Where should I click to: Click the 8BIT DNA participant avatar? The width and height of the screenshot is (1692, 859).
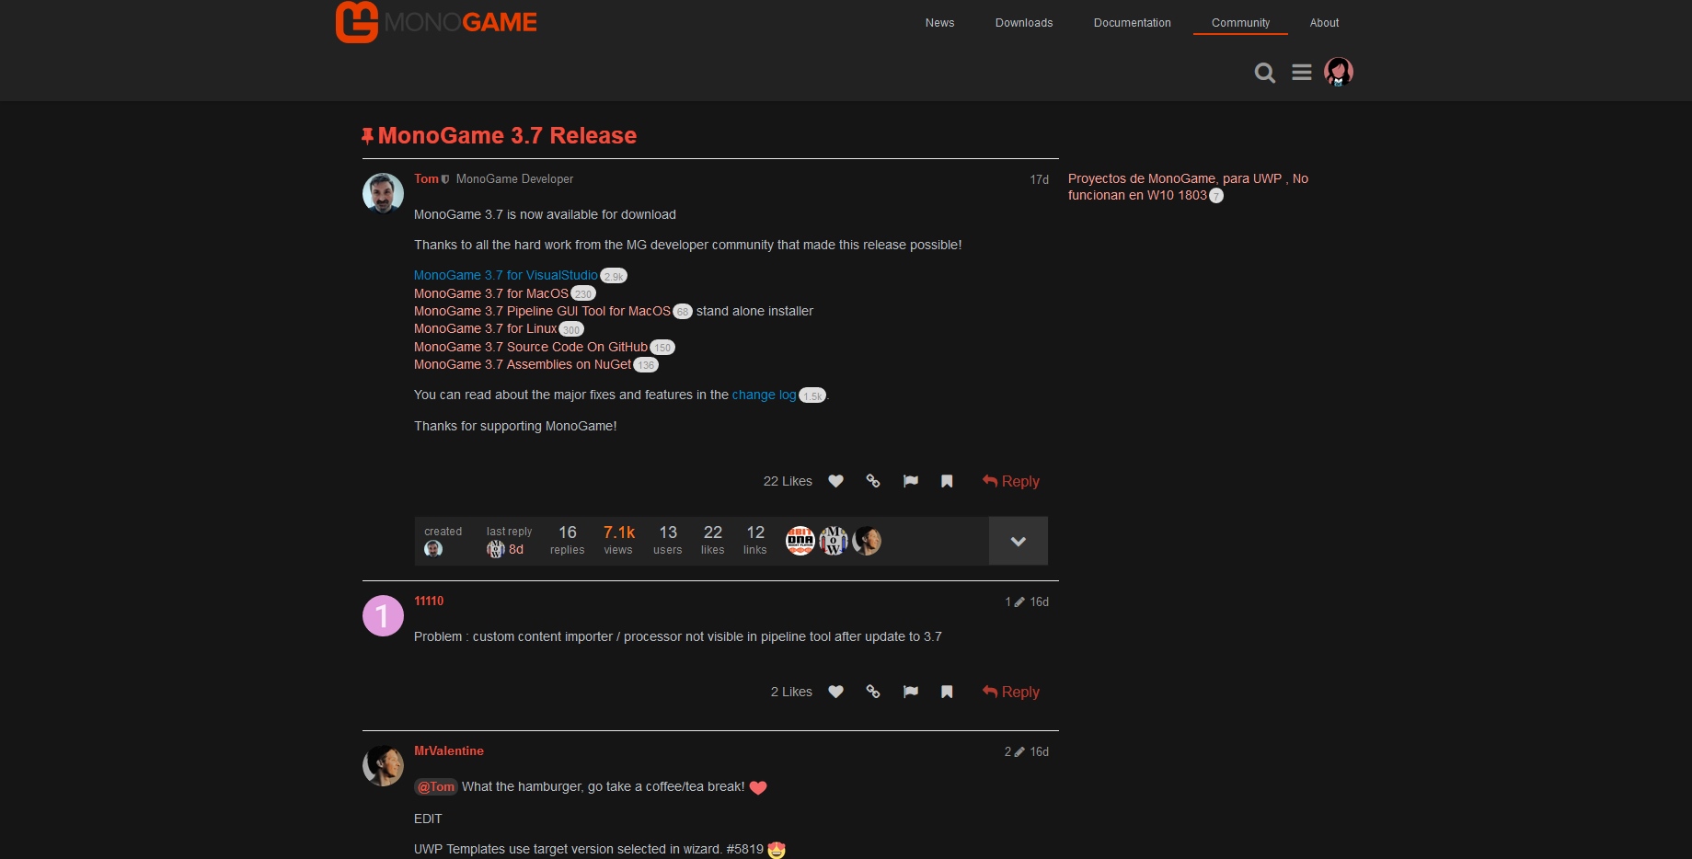(x=800, y=541)
